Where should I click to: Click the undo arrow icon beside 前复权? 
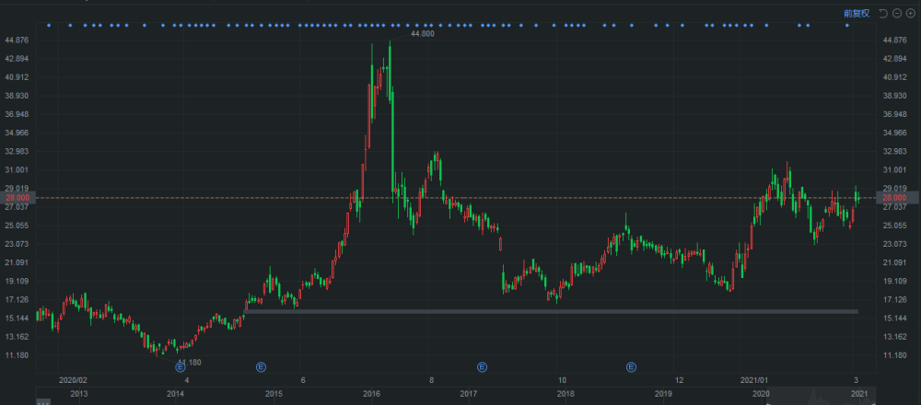pyautogui.click(x=882, y=13)
